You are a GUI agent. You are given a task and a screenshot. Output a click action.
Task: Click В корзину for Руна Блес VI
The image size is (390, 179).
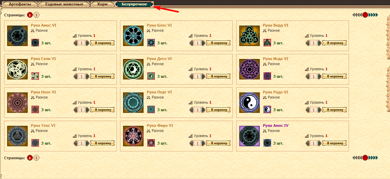[219, 43]
